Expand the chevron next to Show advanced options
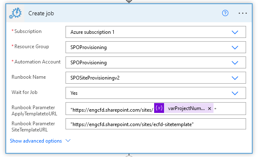The height and width of the screenshot is (157, 258). click(68, 141)
